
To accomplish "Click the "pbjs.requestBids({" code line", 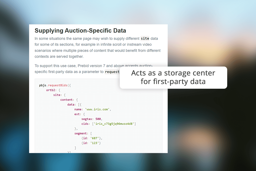I will [x=55, y=85].
